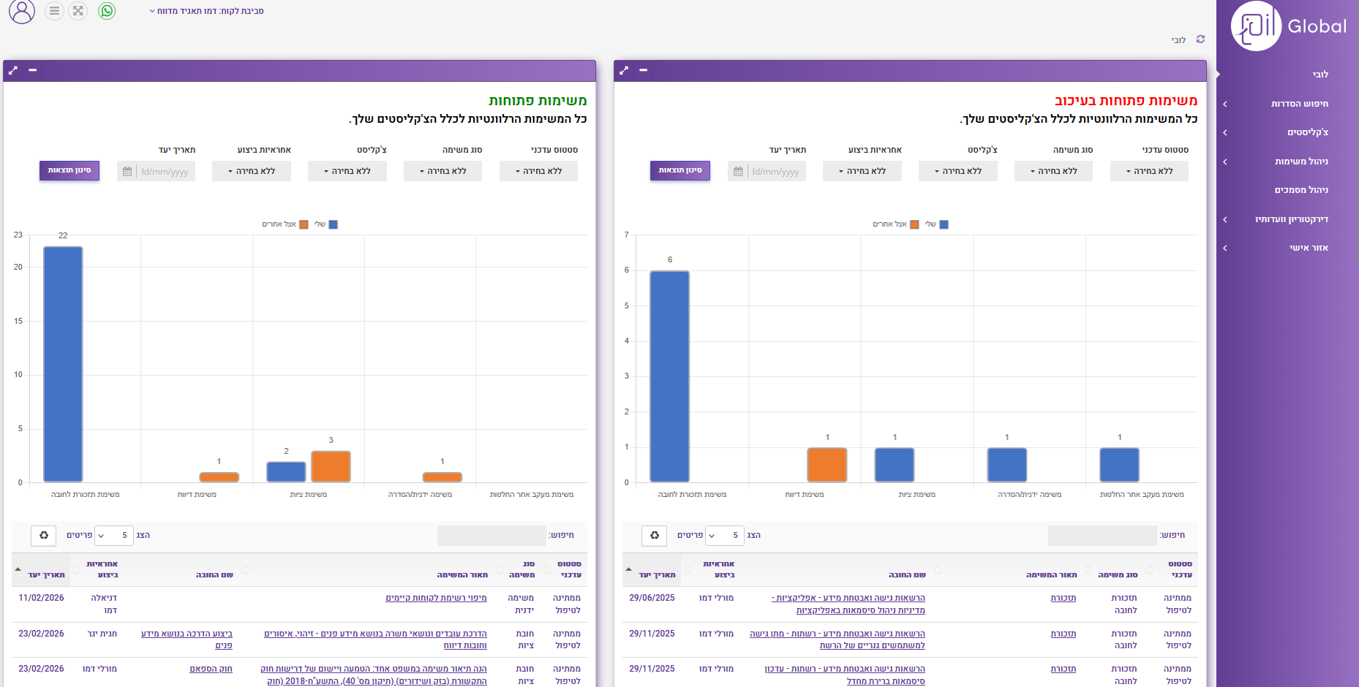
Task: Toggle fullscreen mode icon in top bar
Action: 78,11
